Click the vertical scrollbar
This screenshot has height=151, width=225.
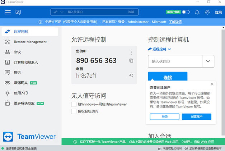point(223,82)
